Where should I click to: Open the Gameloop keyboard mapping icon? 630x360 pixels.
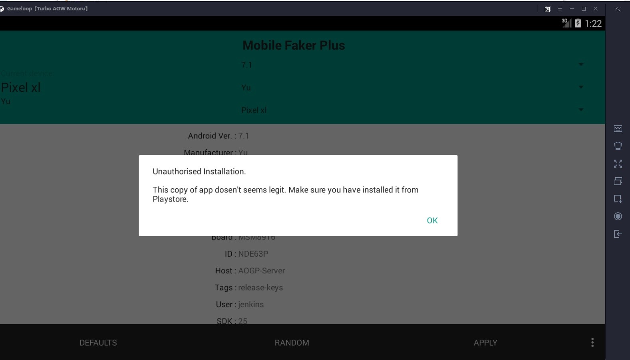618,129
